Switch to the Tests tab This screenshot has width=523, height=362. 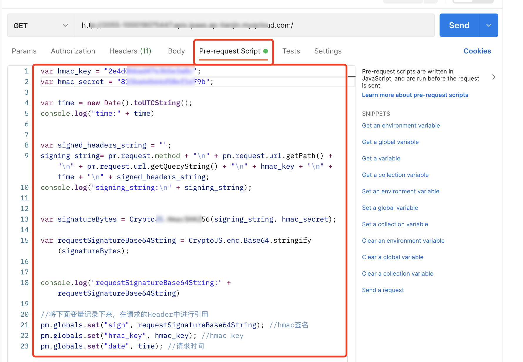click(x=291, y=51)
